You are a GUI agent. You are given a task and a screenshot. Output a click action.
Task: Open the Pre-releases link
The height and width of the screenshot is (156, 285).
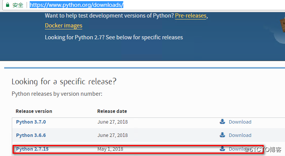coord(191,16)
